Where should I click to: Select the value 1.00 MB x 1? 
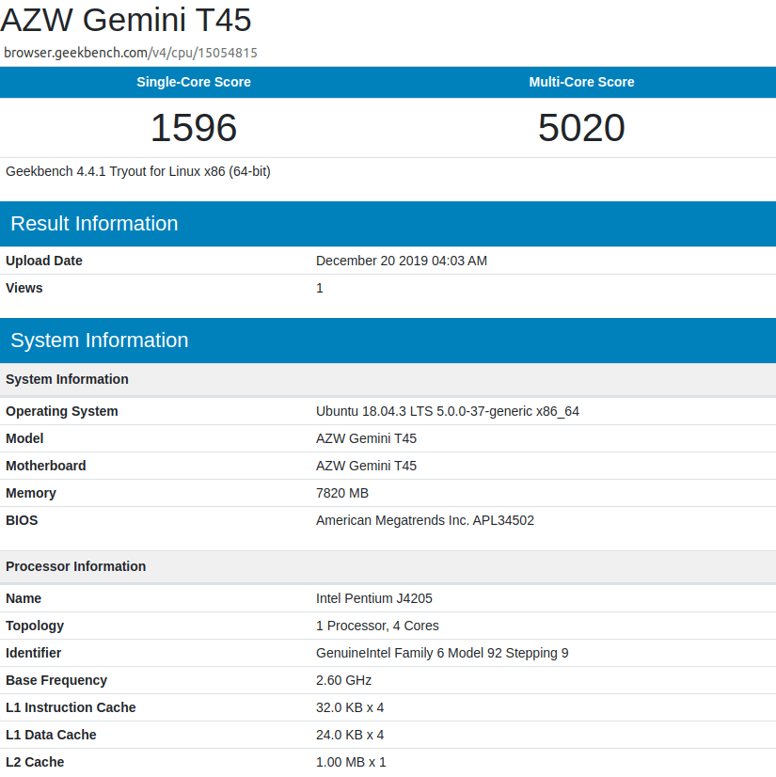[351, 762]
